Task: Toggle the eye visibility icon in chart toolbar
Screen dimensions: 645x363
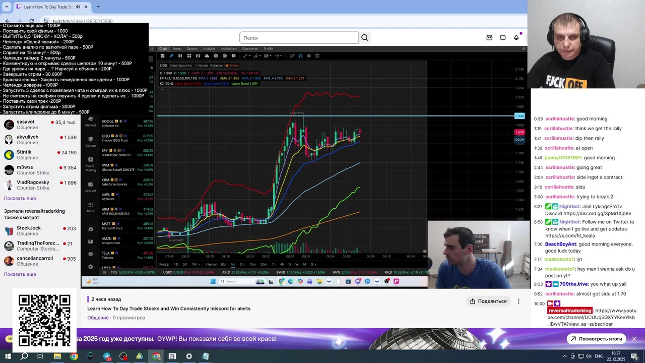Action: [309, 56]
